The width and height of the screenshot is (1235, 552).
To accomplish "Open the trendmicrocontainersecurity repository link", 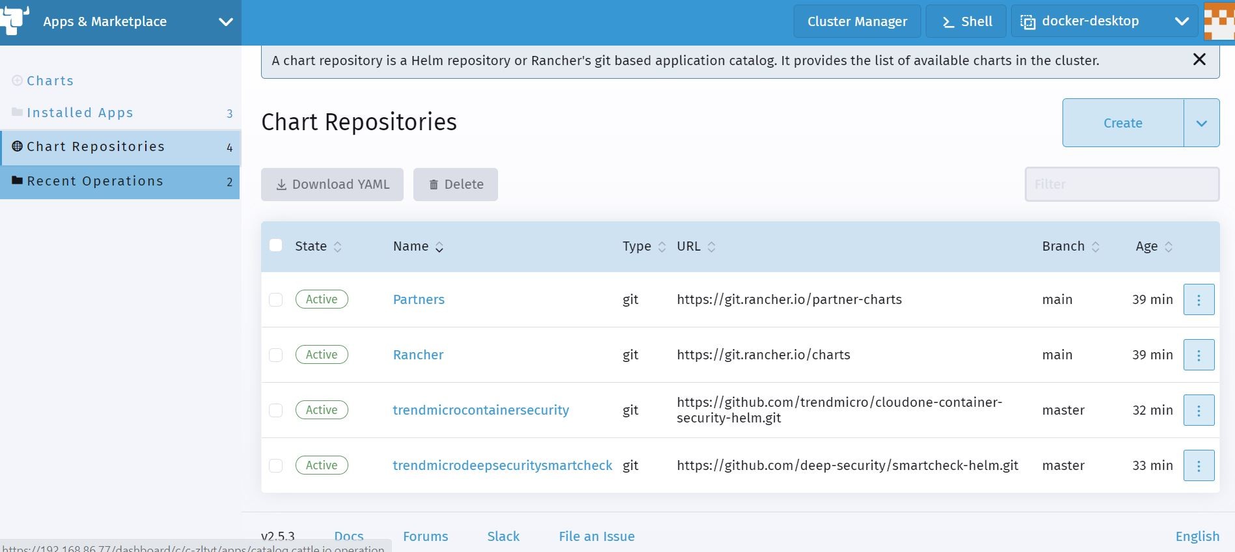I will click(481, 410).
